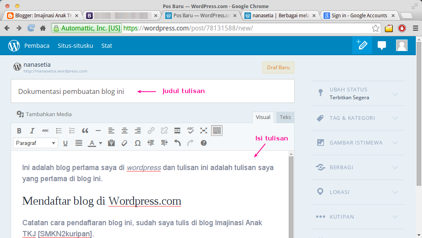Expand the Lokasi section
This screenshot has width=422, height=238.
click(358, 192)
